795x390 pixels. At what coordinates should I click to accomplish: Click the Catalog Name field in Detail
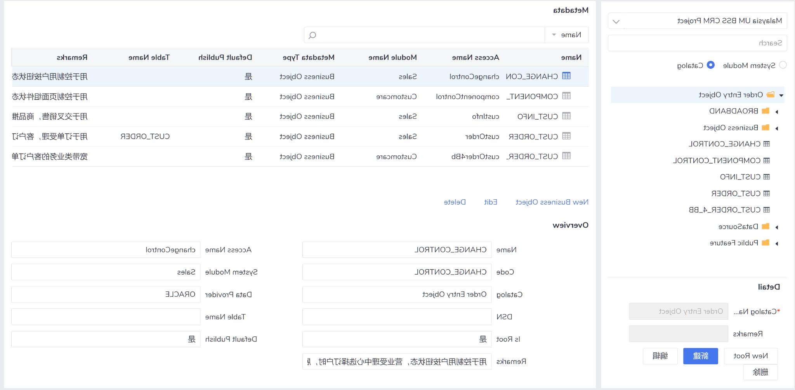point(678,312)
